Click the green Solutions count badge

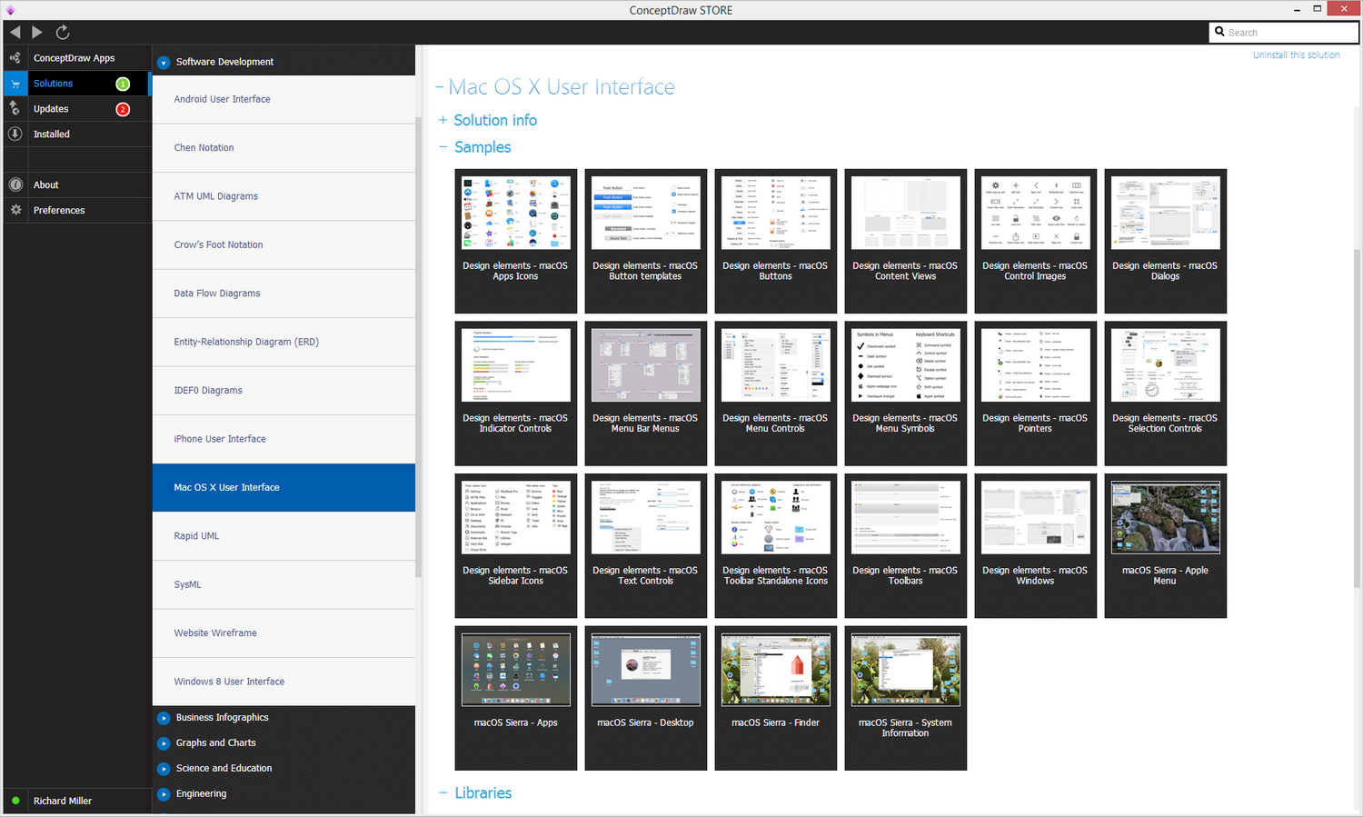point(123,84)
